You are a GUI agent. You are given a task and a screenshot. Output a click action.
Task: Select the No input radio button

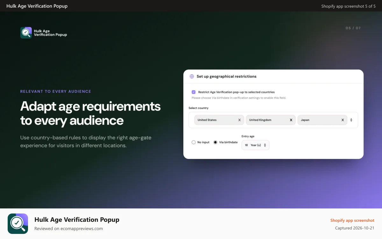pos(194,142)
